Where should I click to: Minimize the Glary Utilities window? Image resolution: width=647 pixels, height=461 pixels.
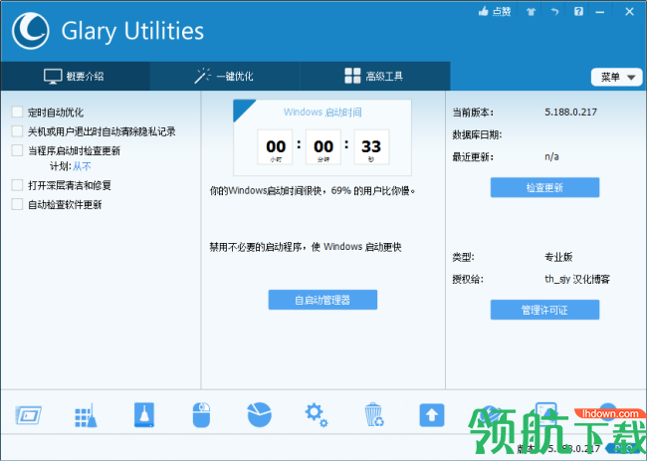pos(600,12)
